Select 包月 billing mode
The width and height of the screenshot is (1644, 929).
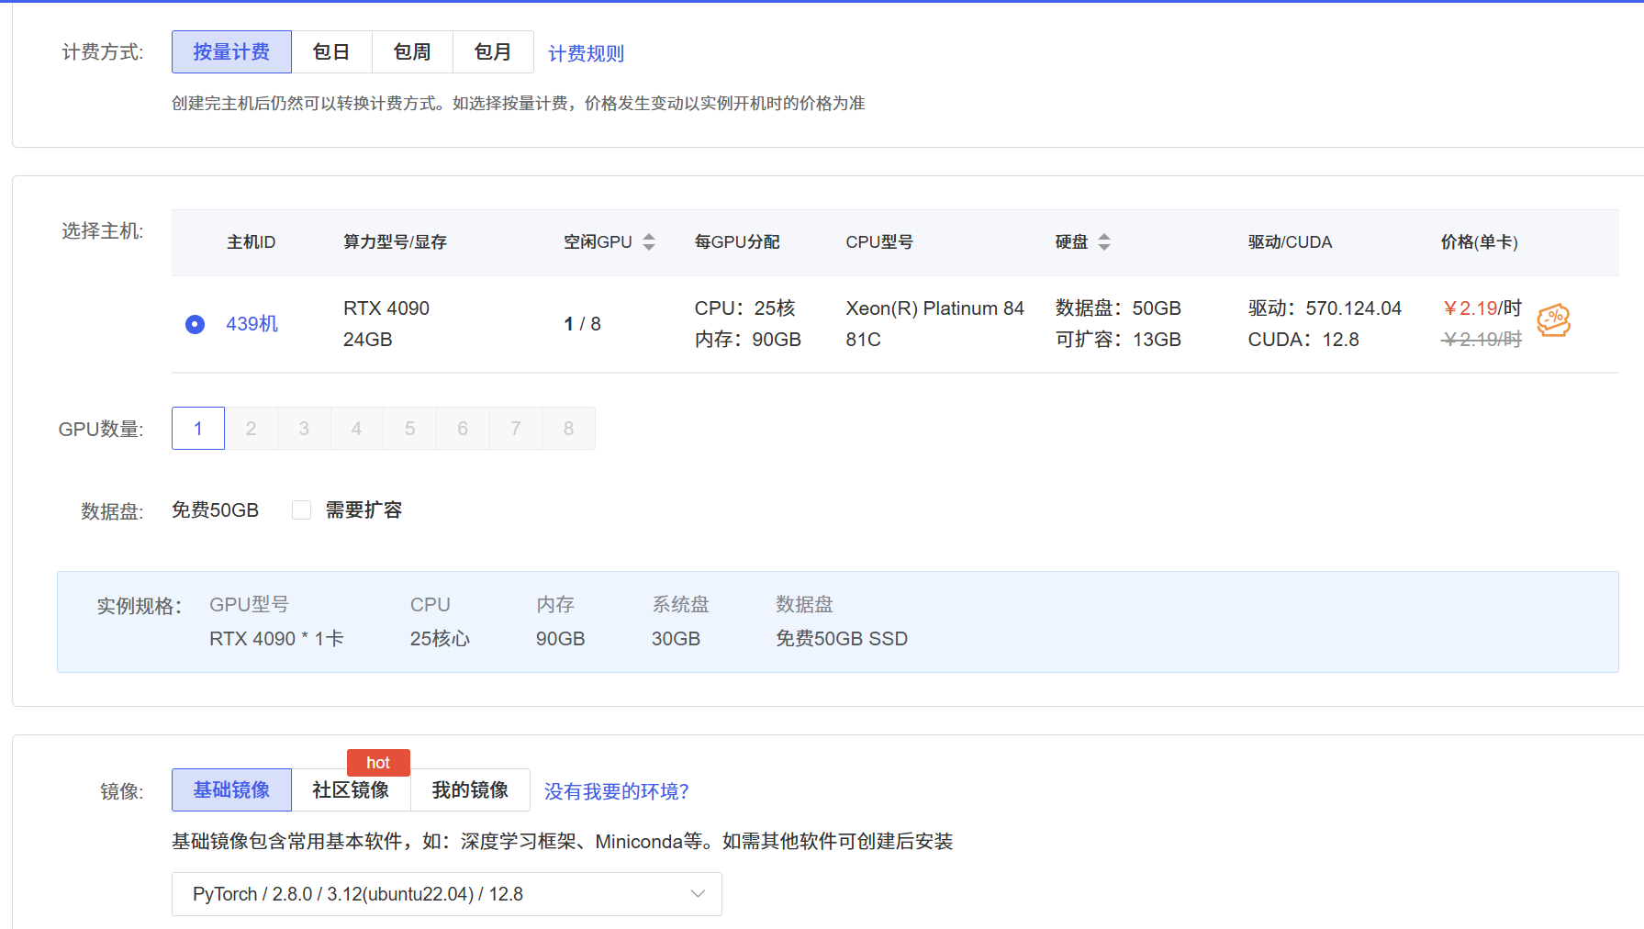pos(493,52)
